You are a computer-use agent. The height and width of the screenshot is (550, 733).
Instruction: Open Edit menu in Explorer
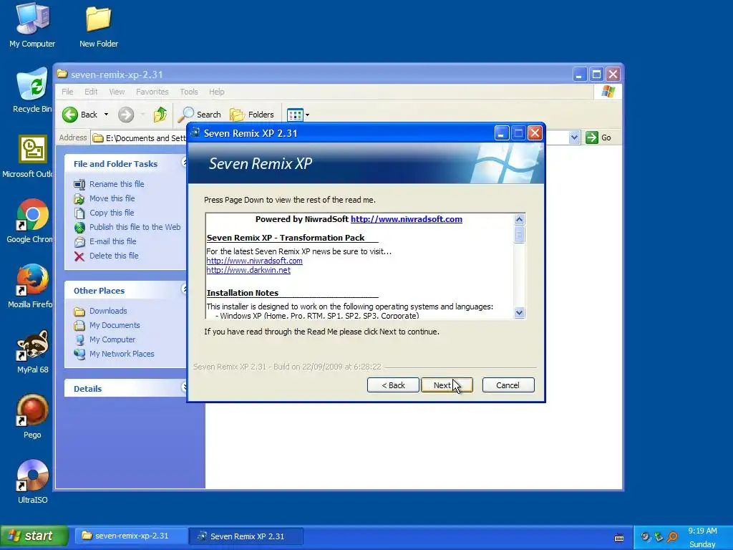[91, 92]
